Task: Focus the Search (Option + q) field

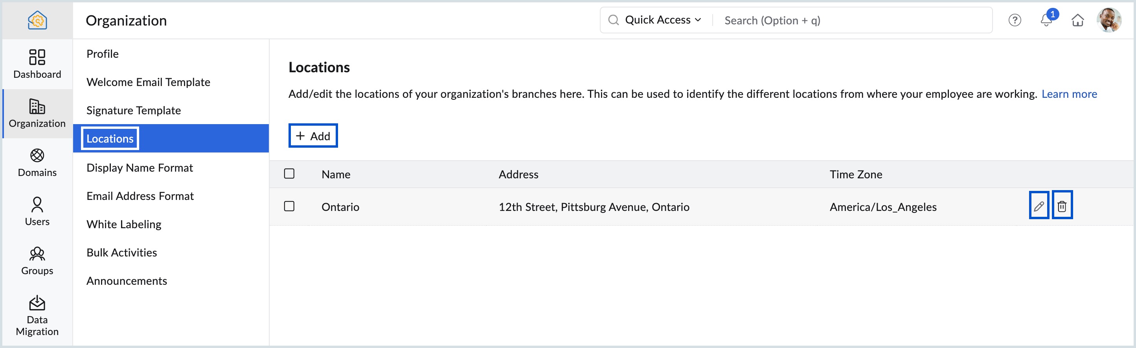Action: [x=851, y=20]
